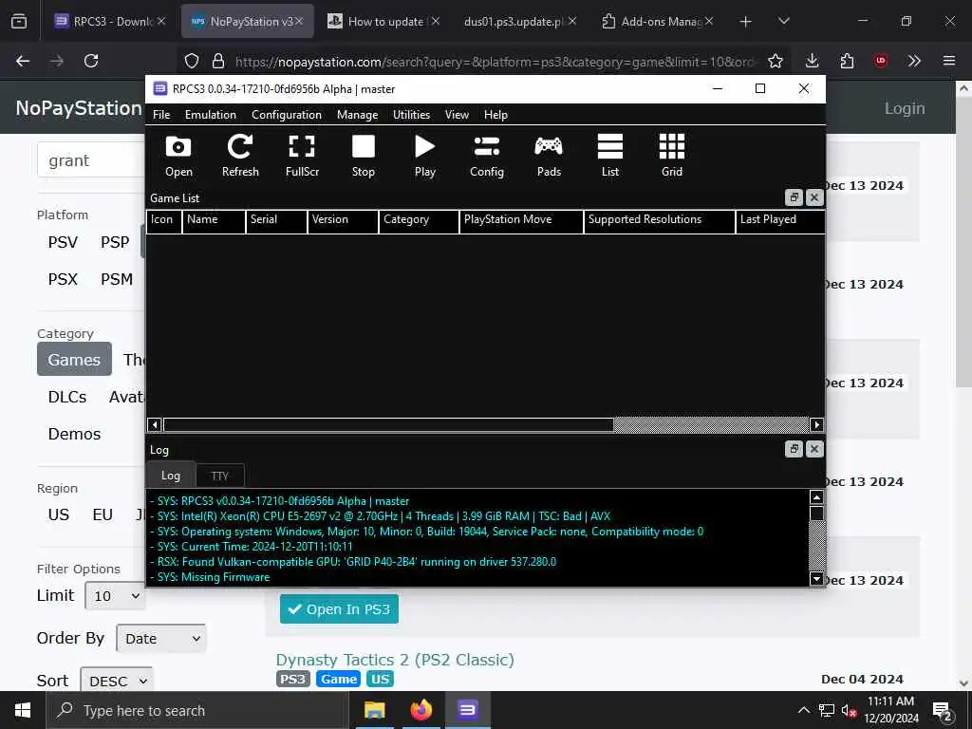
Task: Switch game view to Grid
Action: [672, 156]
